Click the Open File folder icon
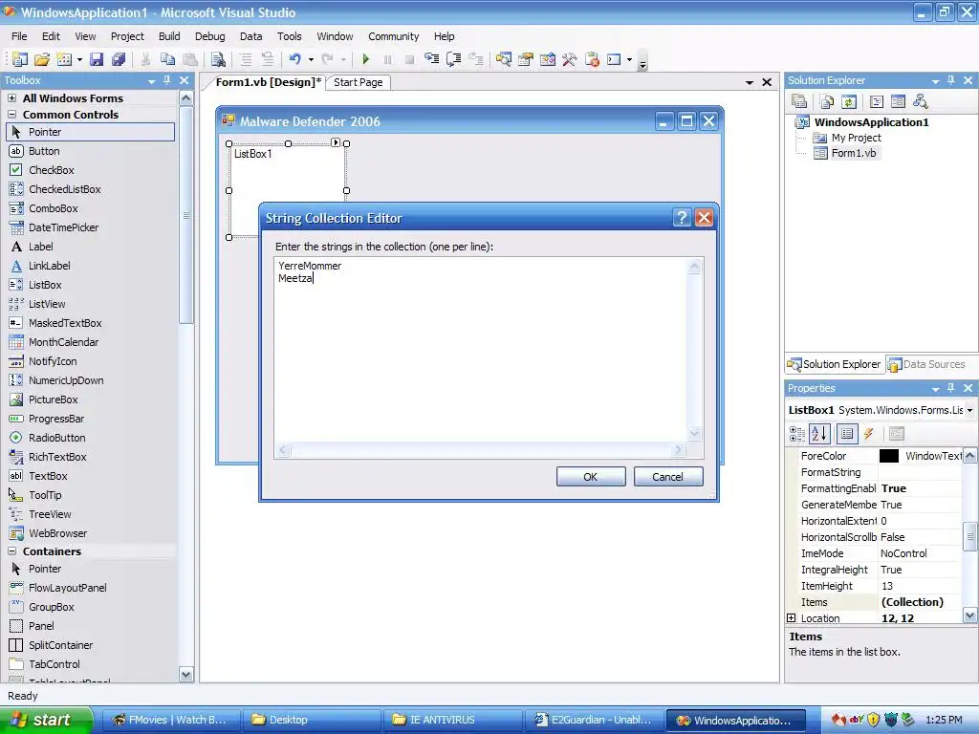 point(42,59)
